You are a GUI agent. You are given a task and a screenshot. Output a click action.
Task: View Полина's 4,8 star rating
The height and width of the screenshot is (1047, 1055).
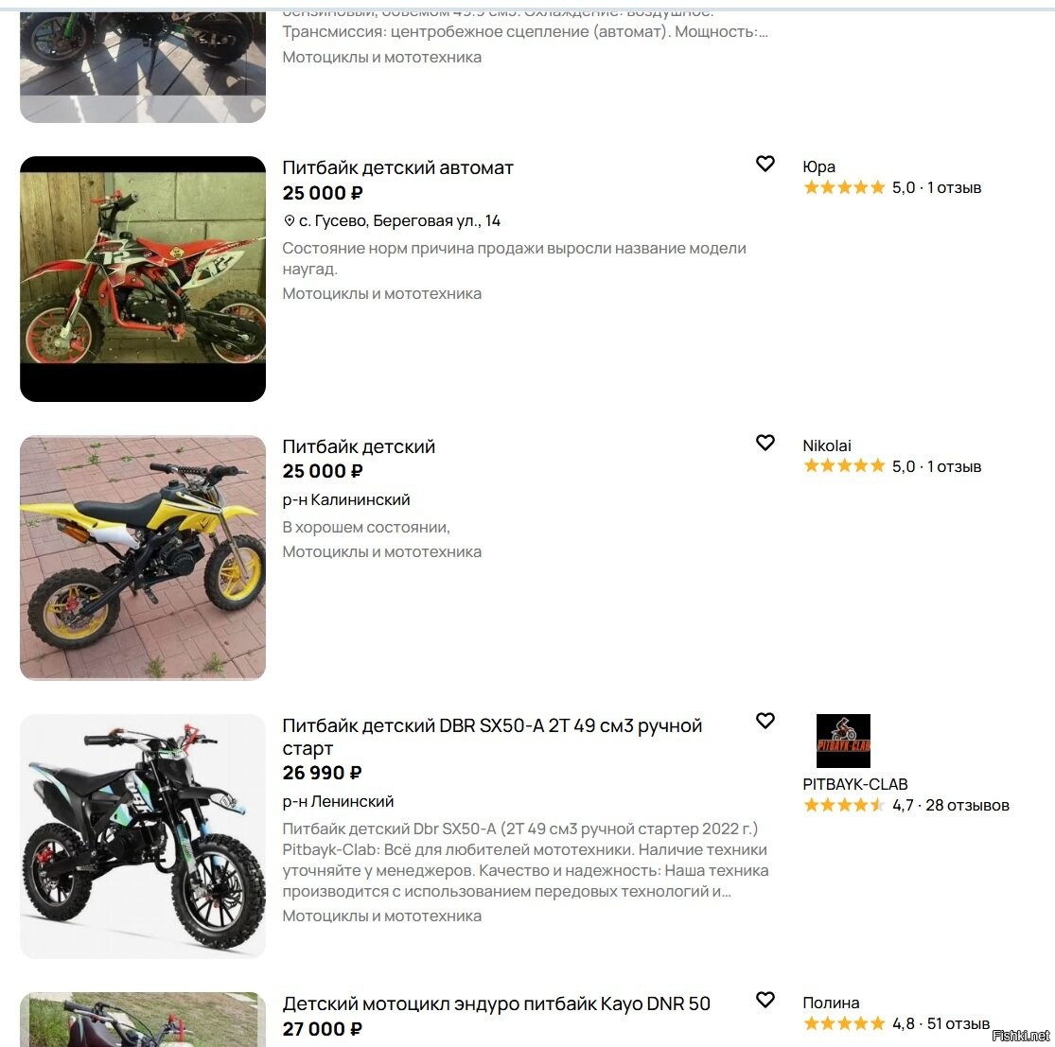click(844, 1023)
